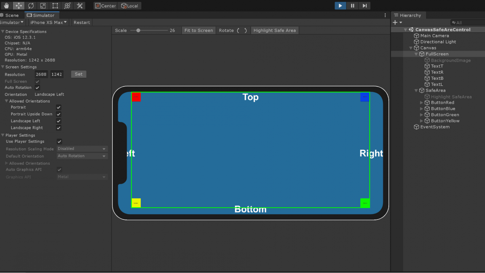
Task: Select the Rect Transform tool
Action: pyautogui.click(x=55, y=6)
